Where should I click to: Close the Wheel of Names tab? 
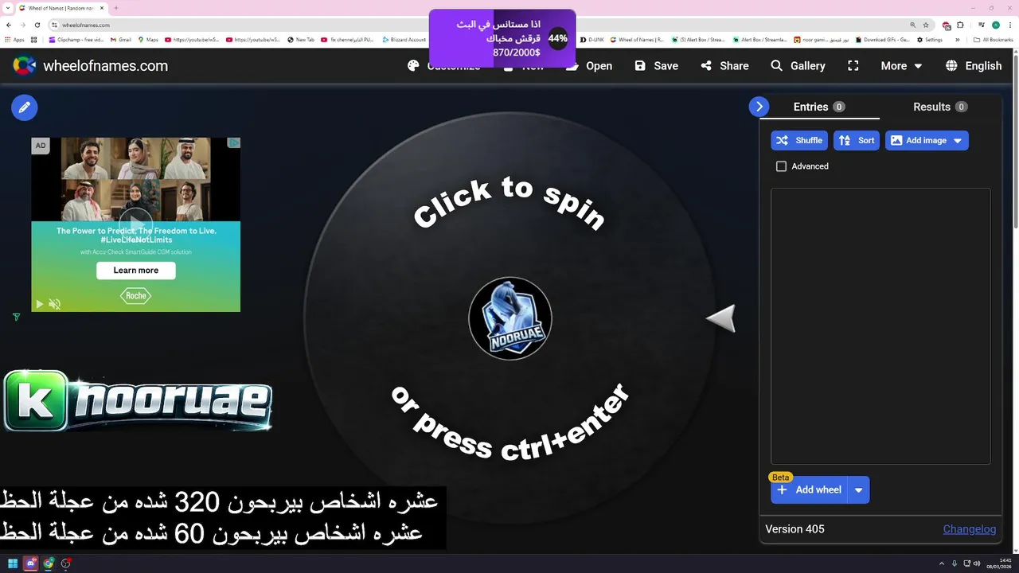[x=102, y=8]
